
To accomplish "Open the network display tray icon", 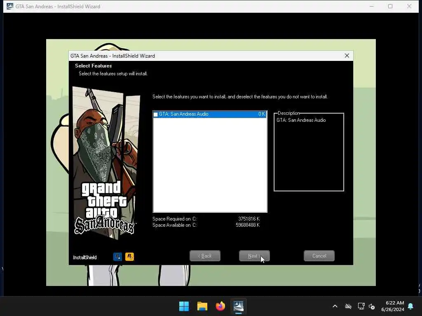I will coord(361,306).
